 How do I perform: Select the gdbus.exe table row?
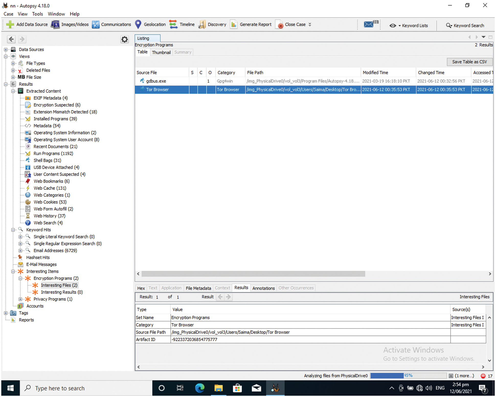click(156, 81)
